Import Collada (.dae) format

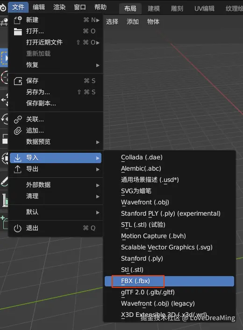169,157
